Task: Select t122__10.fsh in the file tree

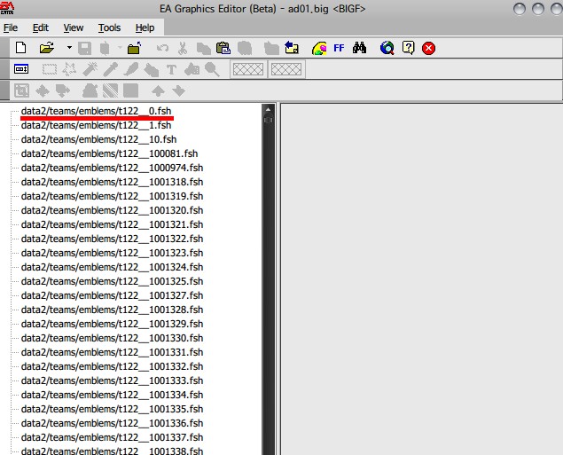Action: click(x=98, y=139)
